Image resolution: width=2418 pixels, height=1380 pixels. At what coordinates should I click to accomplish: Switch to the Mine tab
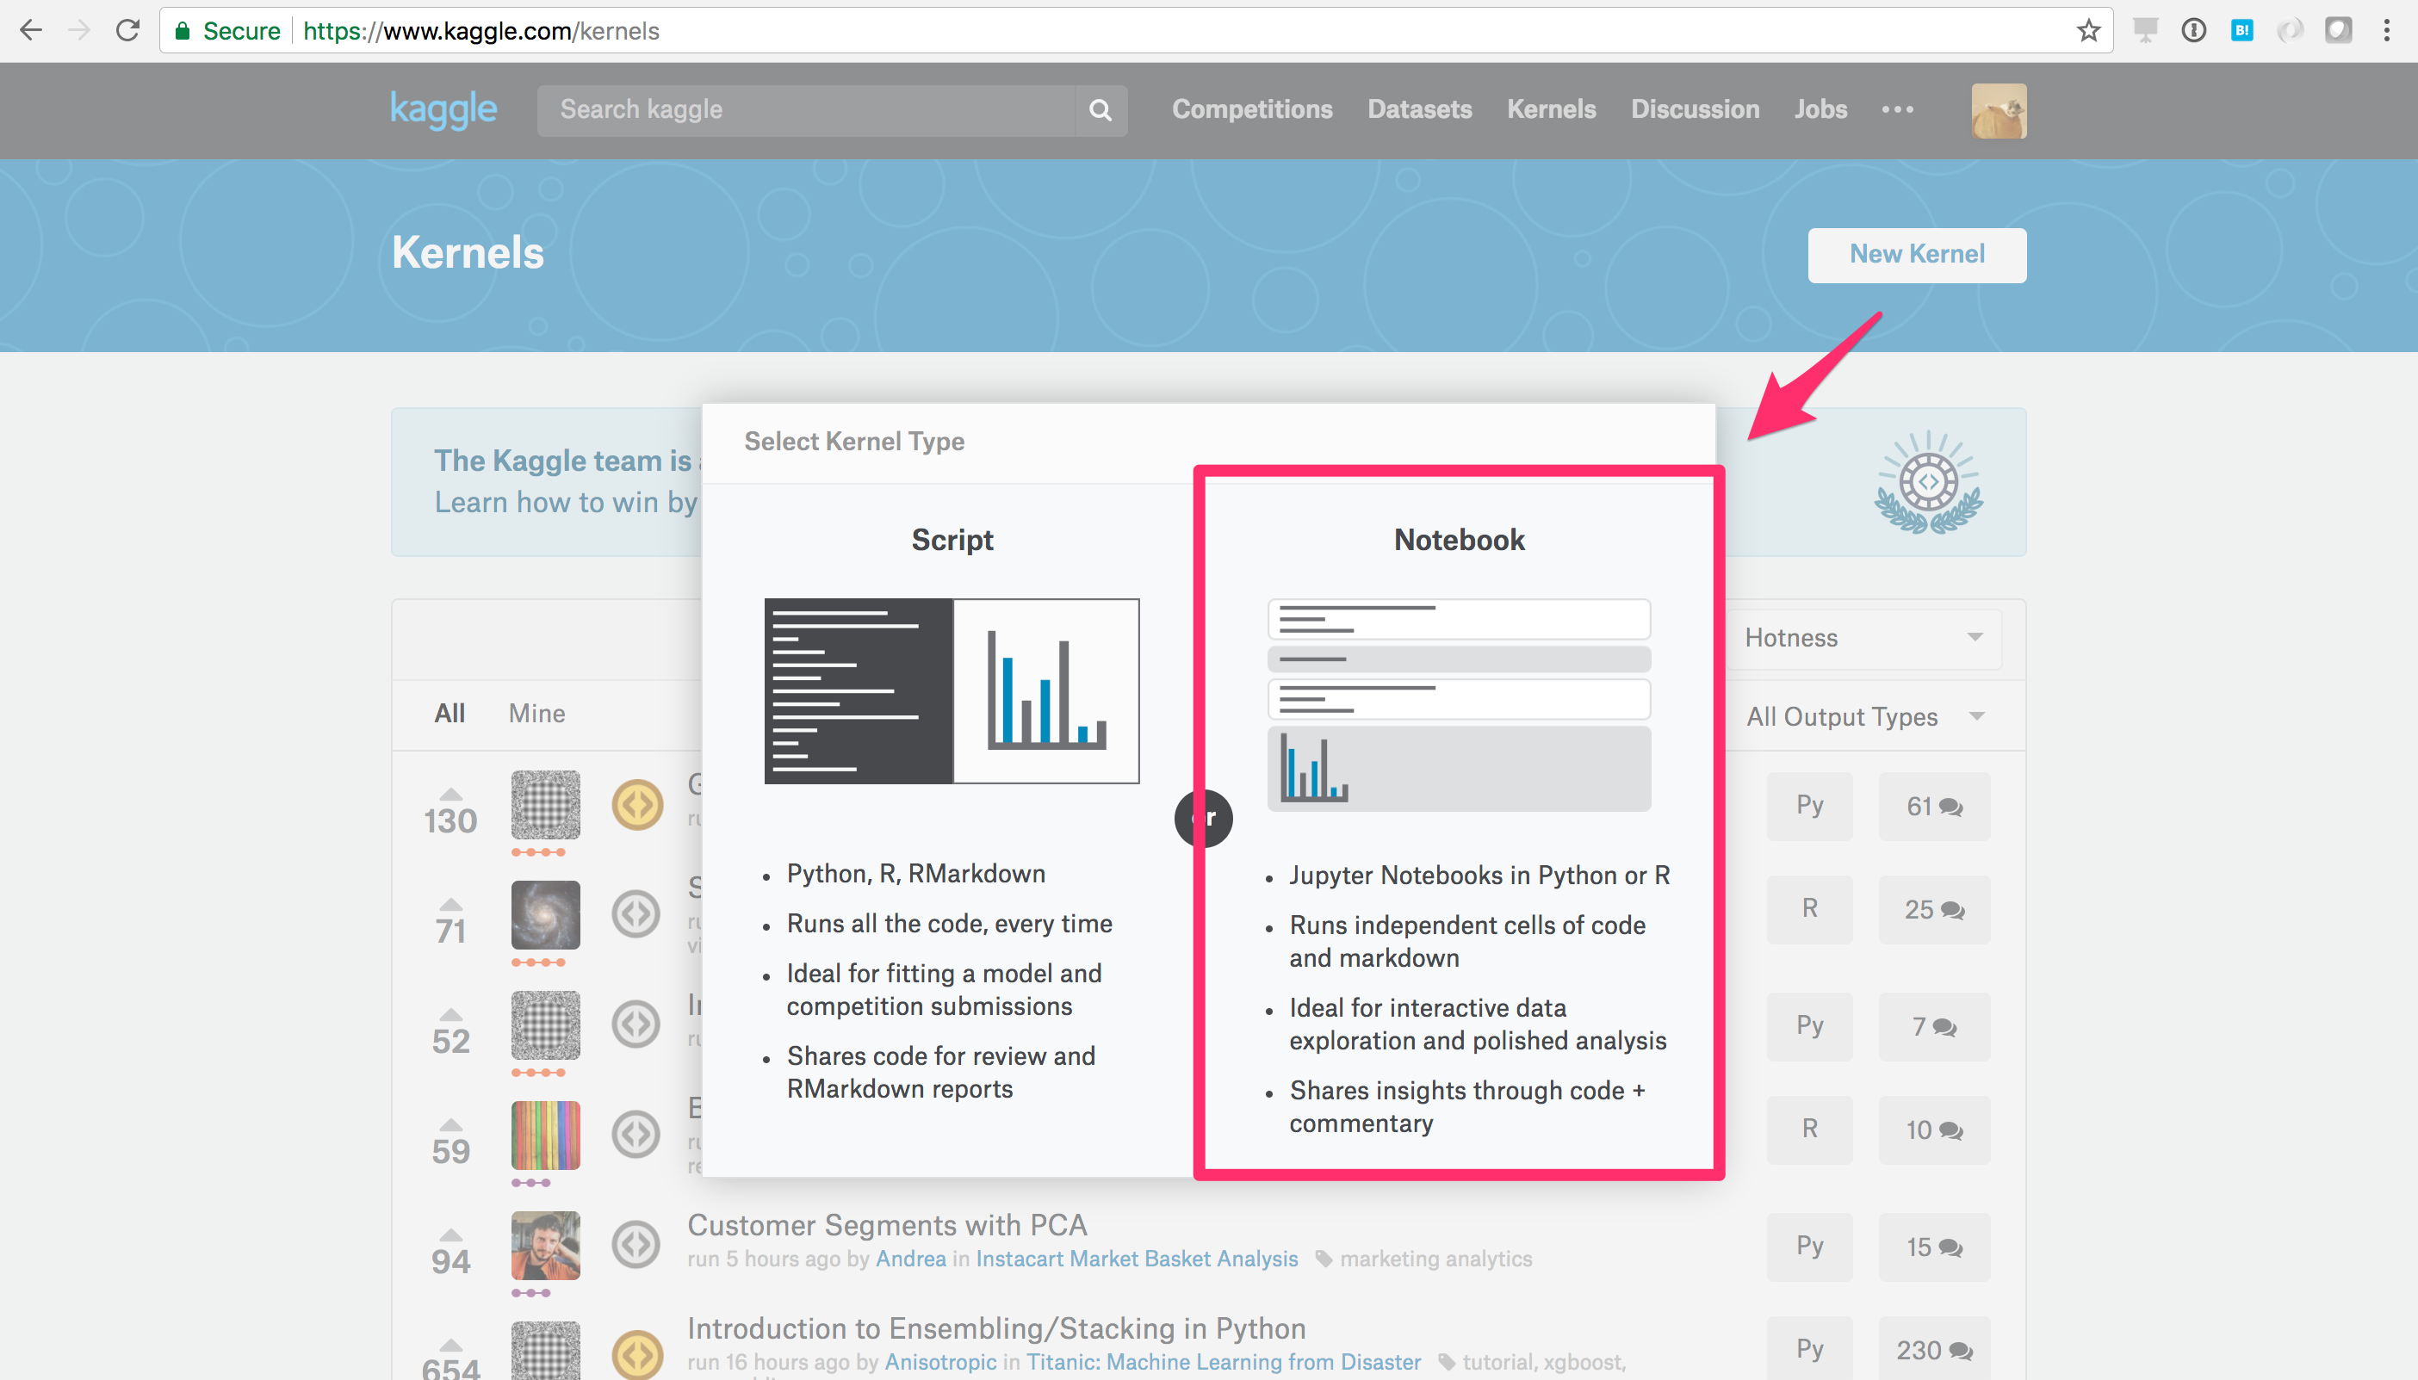tap(536, 714)
